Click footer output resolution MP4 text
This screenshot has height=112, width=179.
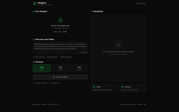coord(133,104)
